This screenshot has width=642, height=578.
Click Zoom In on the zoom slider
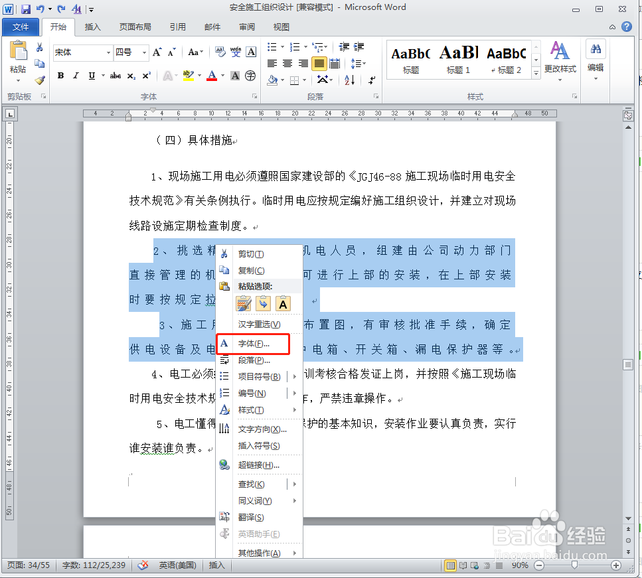615,565
